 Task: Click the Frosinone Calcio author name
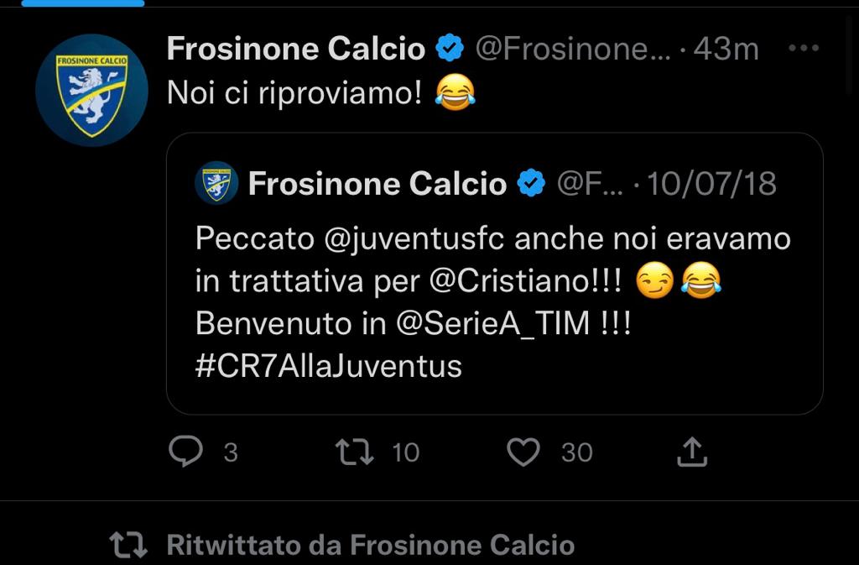point(296,48)
